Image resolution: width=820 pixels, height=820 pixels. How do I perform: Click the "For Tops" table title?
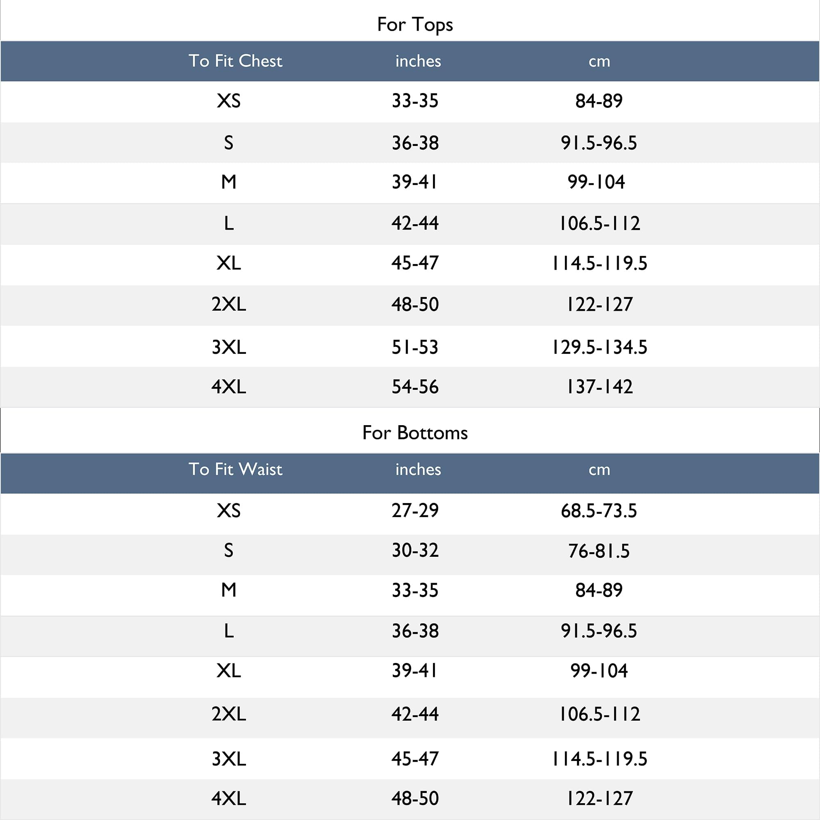[415, 24]
